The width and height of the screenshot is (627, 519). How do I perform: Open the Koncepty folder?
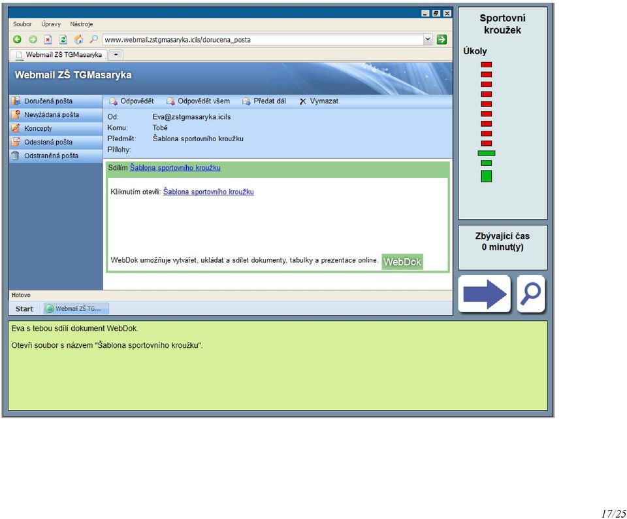point(56,129)
